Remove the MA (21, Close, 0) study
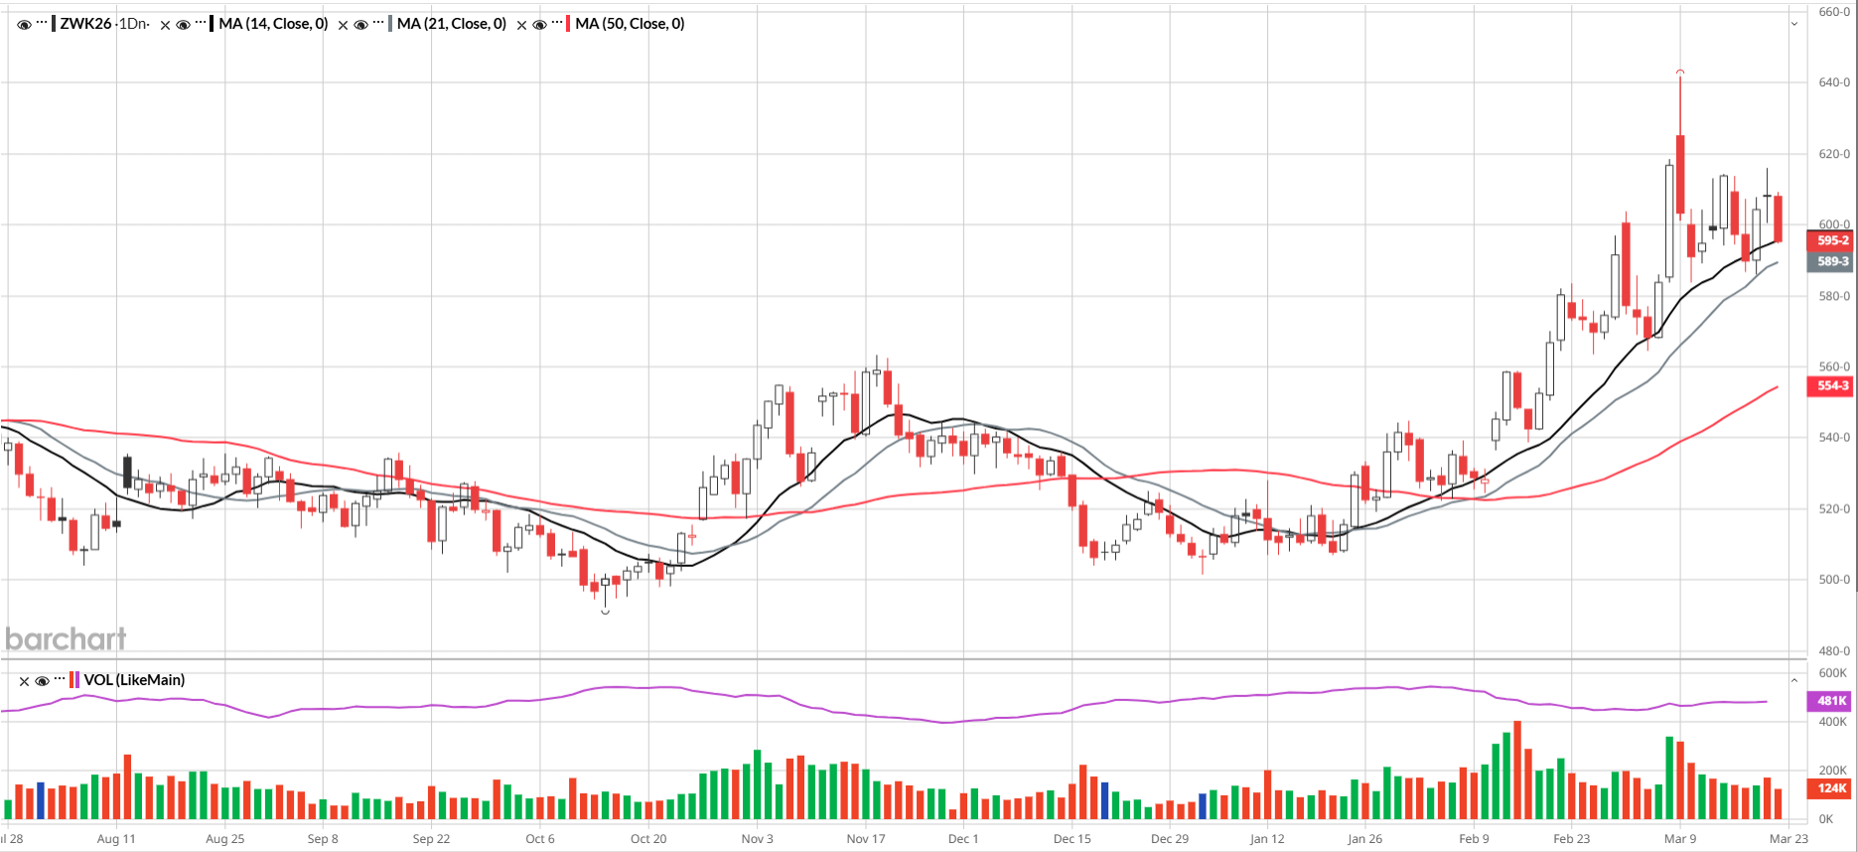Image resolution: width=1858 pixels, height=852 pixels. 343,25
